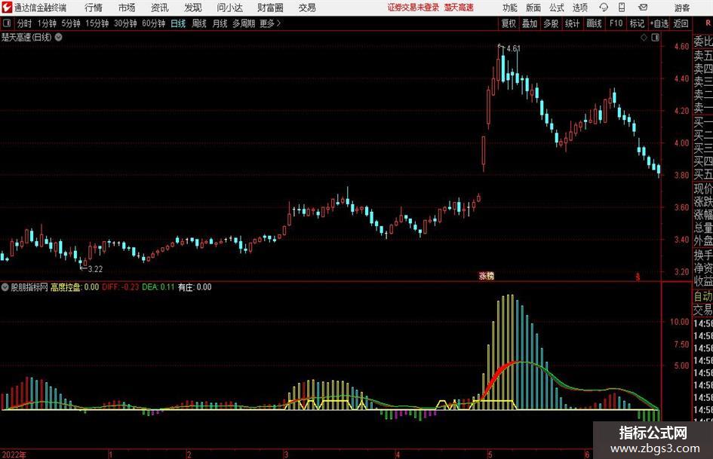The height and width of the screenshot is (459, 713).
Task: Click the customer service headset icon
Action: (x=604, y=8)
